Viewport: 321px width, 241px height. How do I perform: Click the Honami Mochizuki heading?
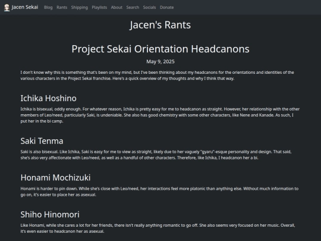[x=55, y=178]
